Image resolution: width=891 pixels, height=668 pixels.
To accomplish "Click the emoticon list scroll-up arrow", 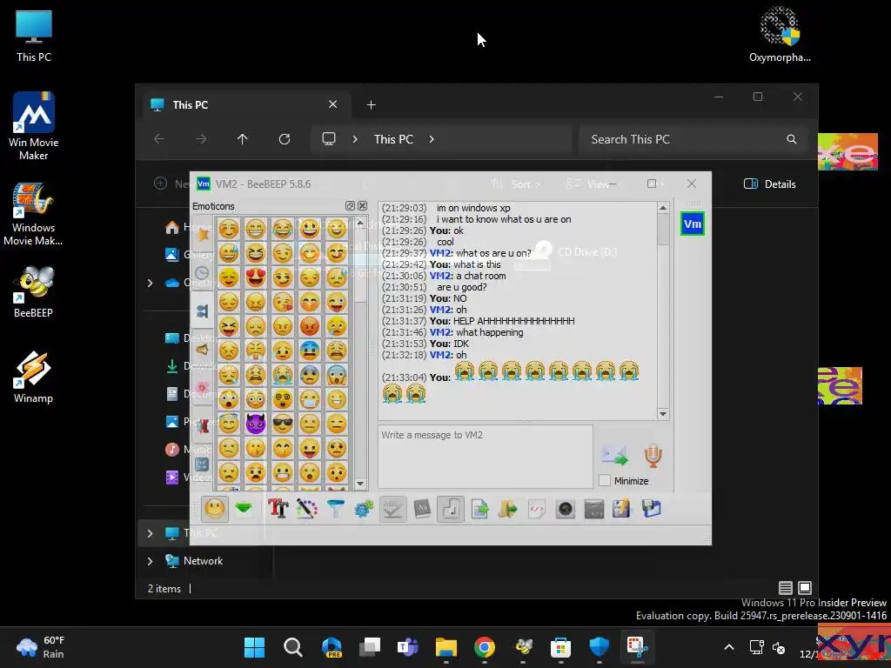I will [360, 224].
